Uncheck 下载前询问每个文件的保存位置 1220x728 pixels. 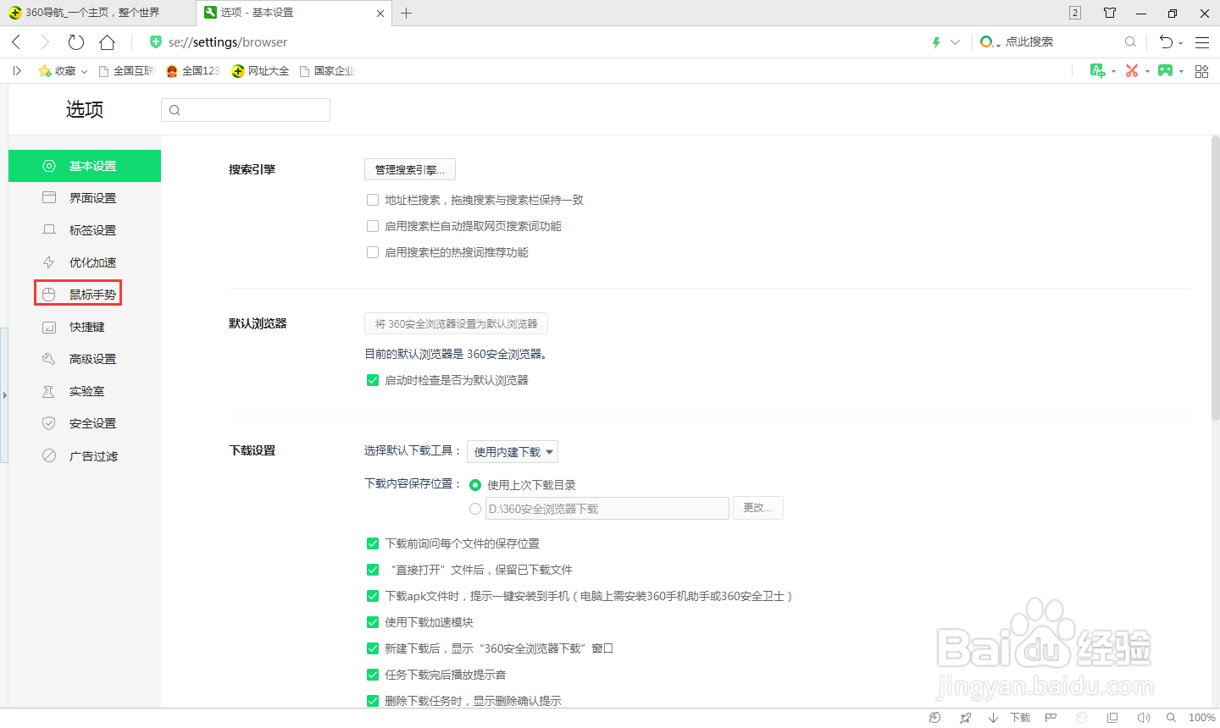click(372, 543)
